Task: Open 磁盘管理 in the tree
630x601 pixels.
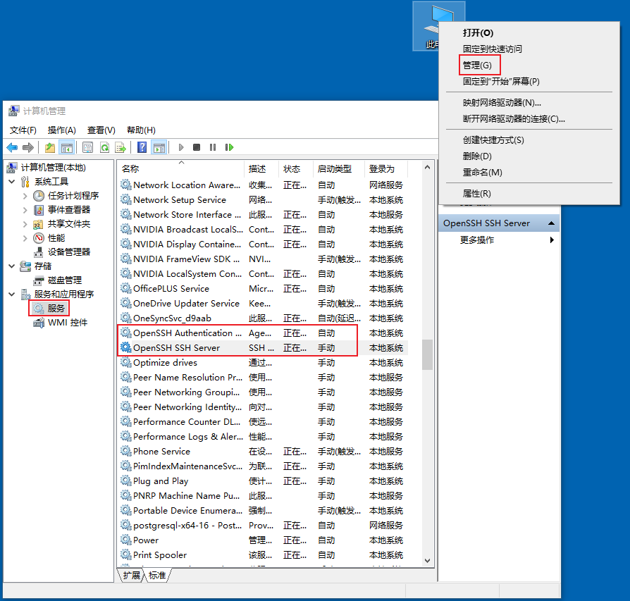Action: [65, 280]
